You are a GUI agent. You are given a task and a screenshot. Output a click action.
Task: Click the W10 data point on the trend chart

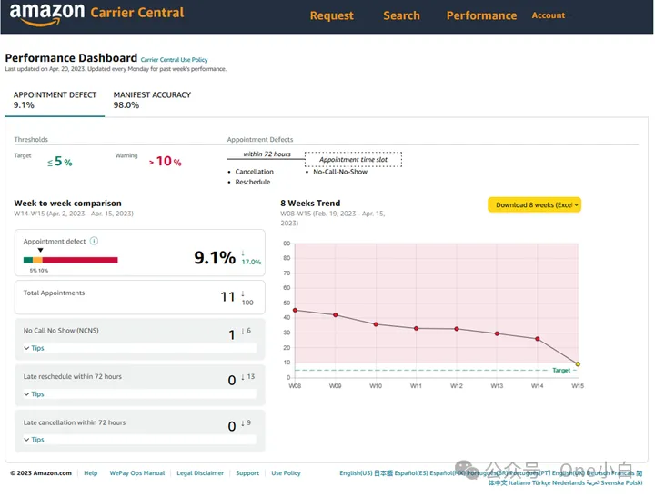pos(376,324)
